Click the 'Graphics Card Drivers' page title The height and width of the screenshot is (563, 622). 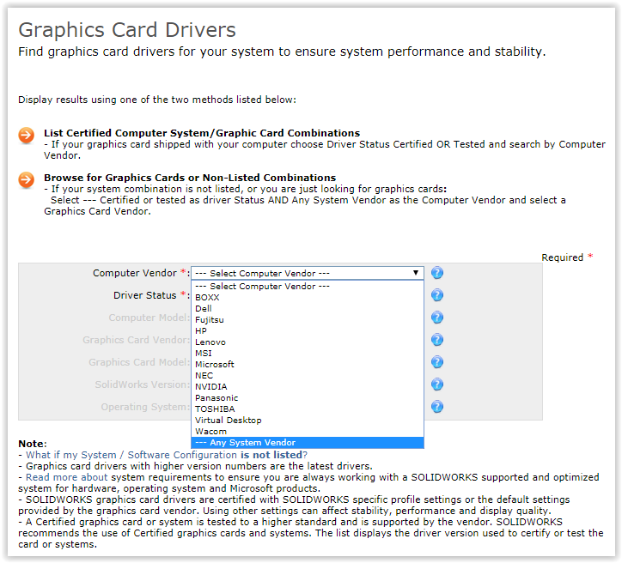[x=127, y=30]
